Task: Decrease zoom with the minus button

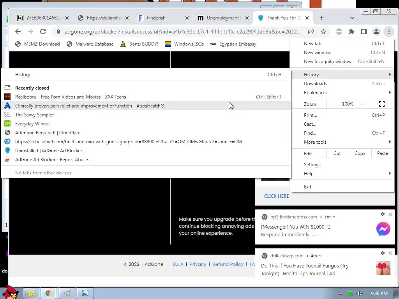Action: pos(334,104)
